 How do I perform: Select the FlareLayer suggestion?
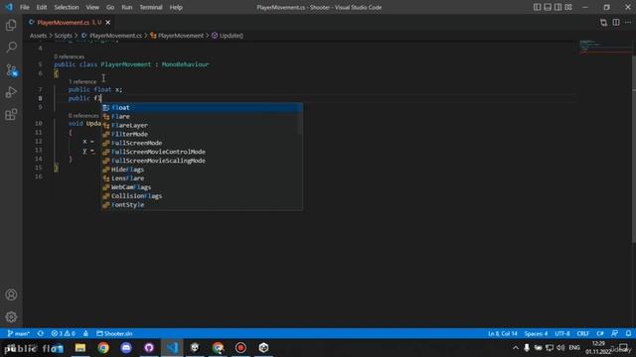[202, 126]
